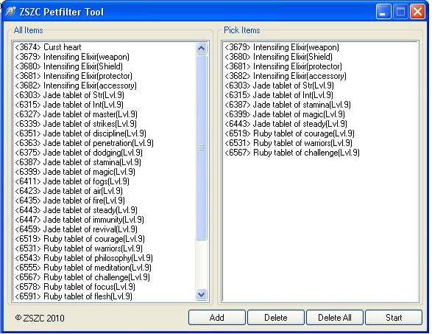This screenshot has width=432, height=334.
Task: Click the Start button
Action: coord(394,318)
